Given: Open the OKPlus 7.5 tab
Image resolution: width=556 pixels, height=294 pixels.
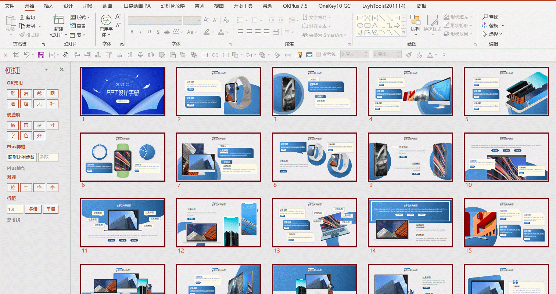Looking at the screenshot, I should (x=295, y=6).
